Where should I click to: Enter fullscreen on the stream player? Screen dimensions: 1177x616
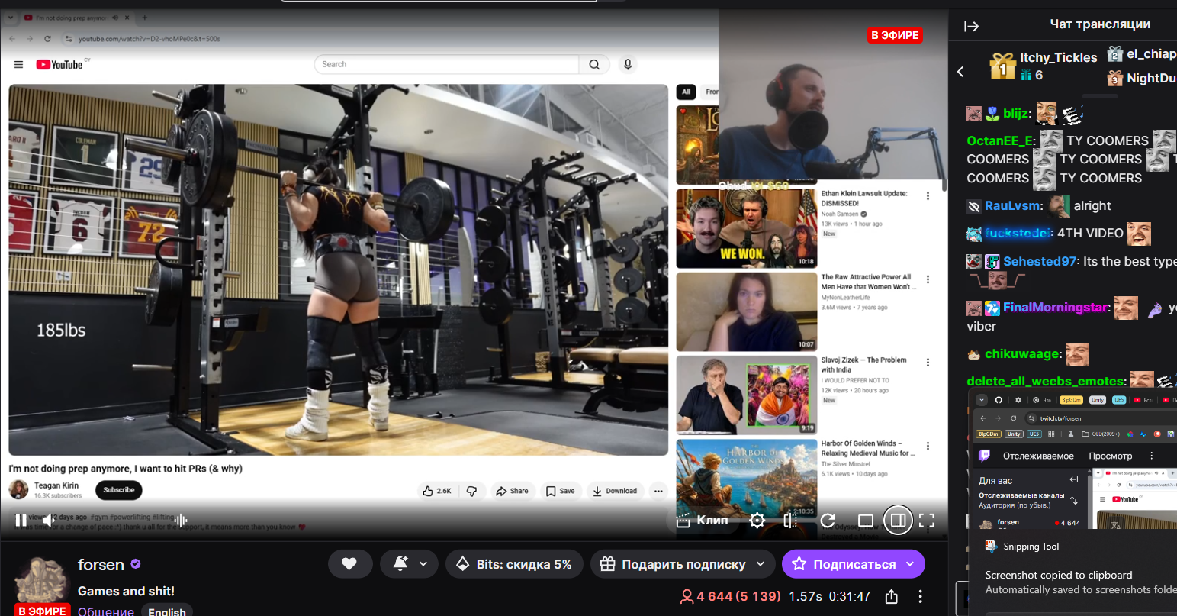(x=927, y=521)
